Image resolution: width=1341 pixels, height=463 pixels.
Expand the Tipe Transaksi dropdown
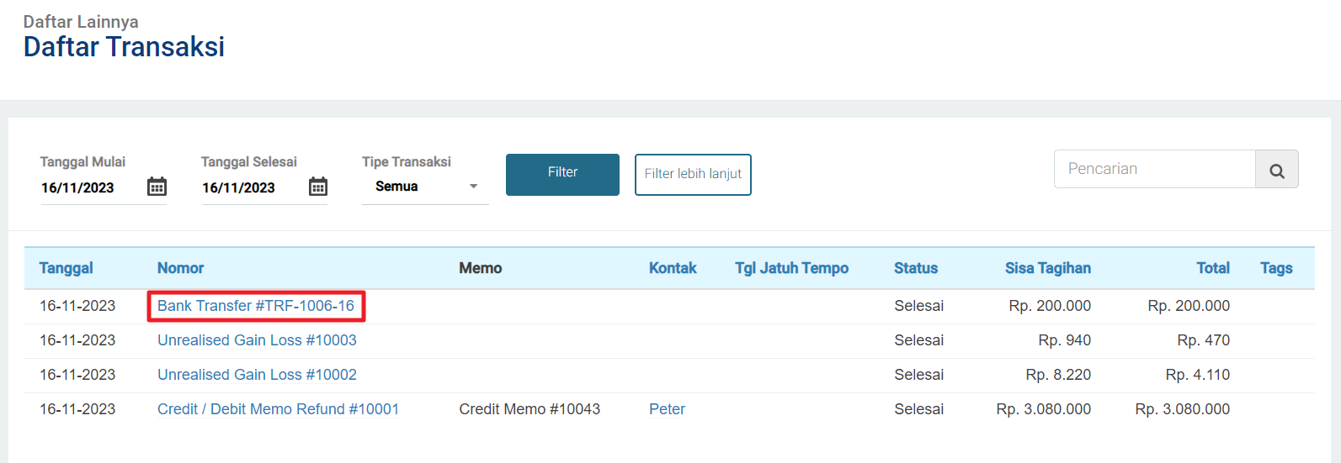(425, 187)
